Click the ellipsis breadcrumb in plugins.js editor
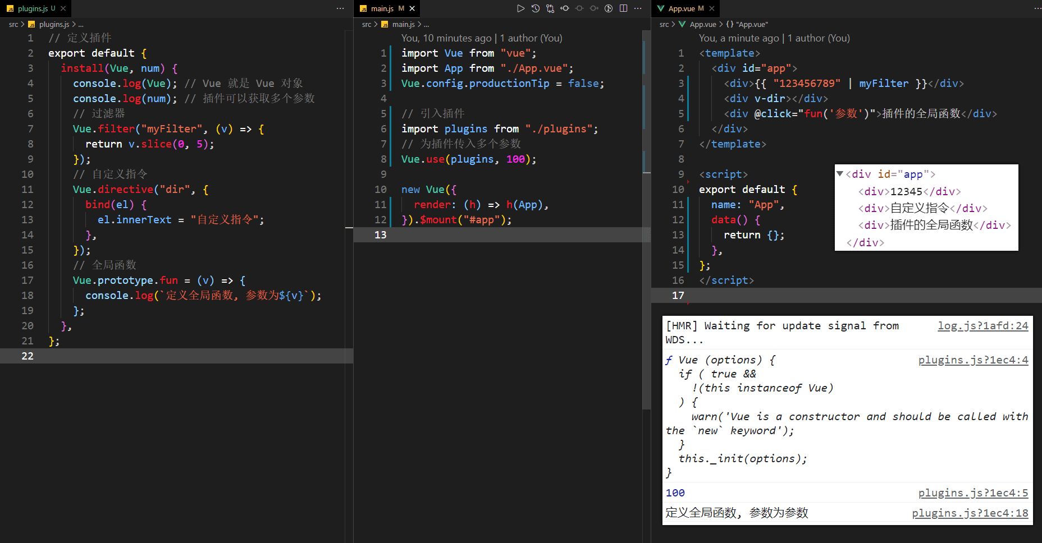Image resolution: width=1042 pixels, height=543 pixels. pyautogui.click(x=81, y=24)
